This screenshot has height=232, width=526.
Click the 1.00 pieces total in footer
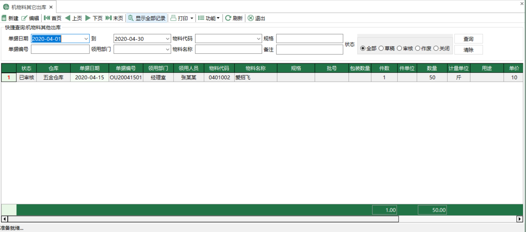(384, 210)
